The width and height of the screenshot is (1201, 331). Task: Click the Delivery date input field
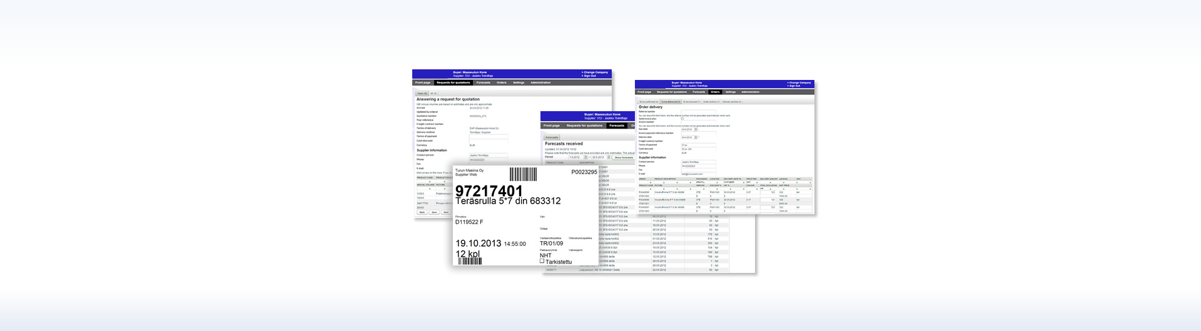click(687, 137)
